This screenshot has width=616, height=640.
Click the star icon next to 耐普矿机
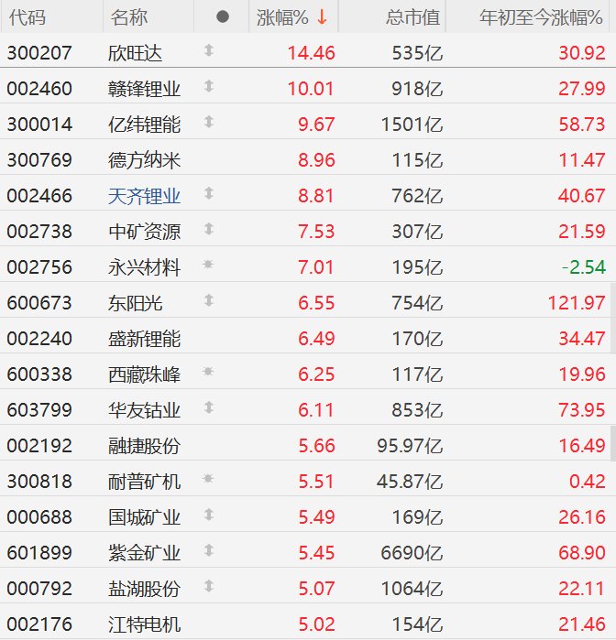[x=208, y=478]
